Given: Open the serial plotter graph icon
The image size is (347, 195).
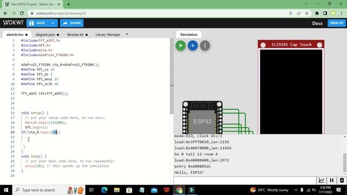Looking at the screenshot, I should coord(322,180).
